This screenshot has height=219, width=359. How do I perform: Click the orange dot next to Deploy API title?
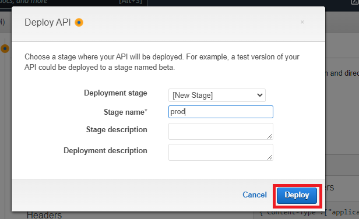pyautogui.click(x=79, y=23)
